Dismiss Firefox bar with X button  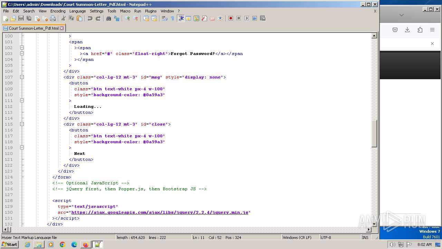432,44
